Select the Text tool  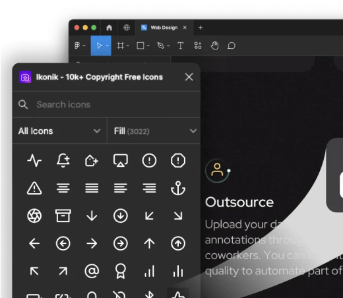[180, 45]
